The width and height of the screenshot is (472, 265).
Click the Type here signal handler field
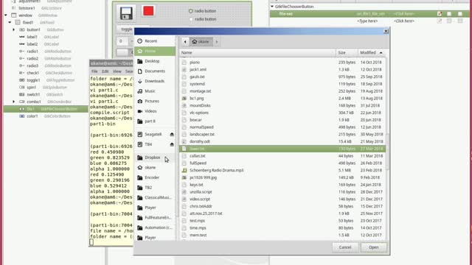click(367, 21)
